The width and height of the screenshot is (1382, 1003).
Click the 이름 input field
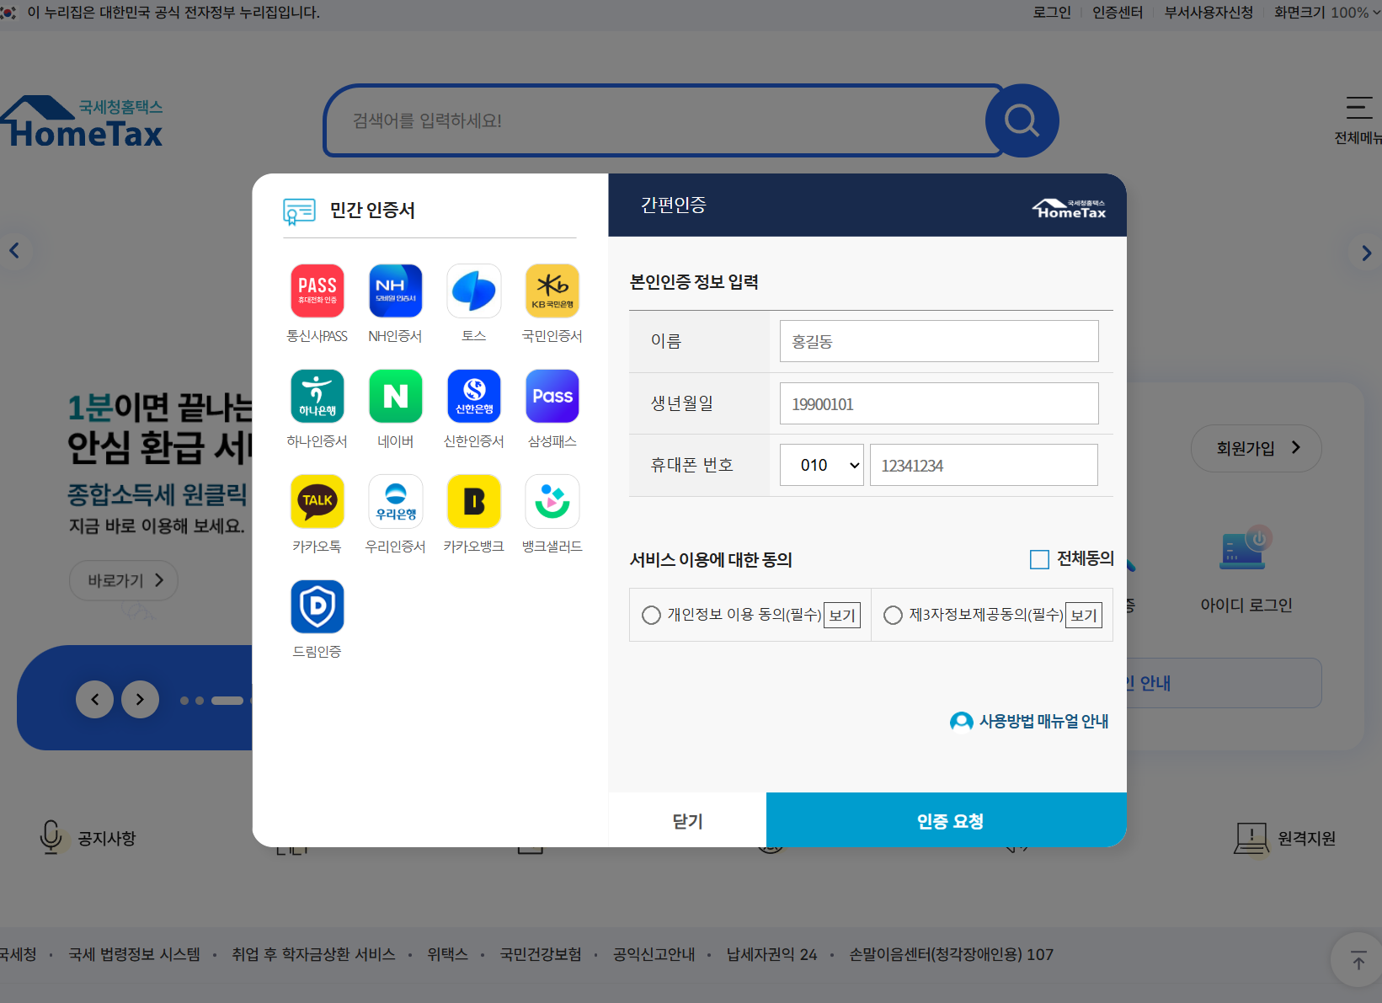939,341
